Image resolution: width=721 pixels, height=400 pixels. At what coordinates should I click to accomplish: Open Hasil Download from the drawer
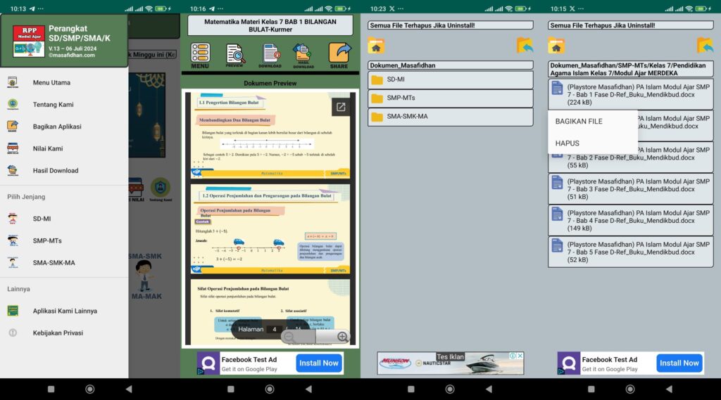[64, 170]
